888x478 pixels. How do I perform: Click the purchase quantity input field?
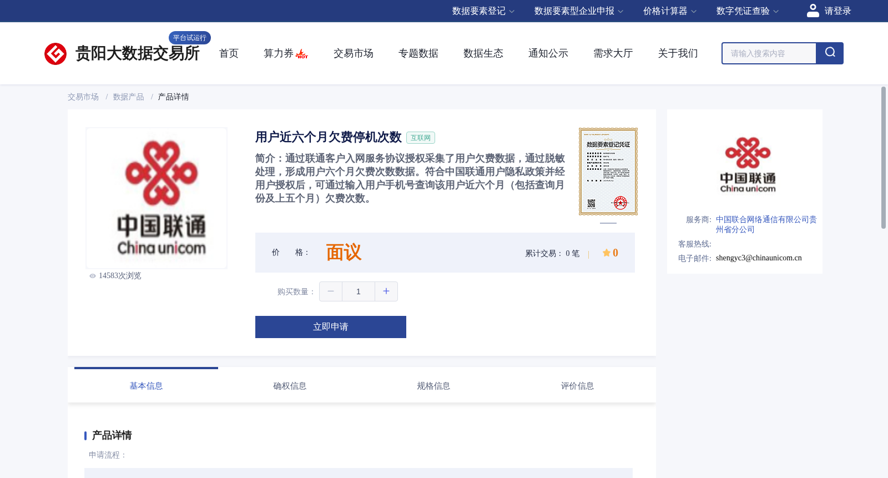[359, 291]
